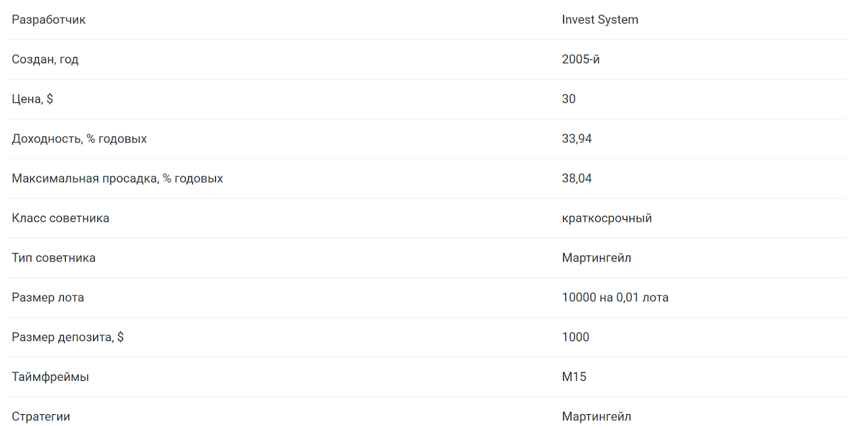The width and height of the screenshot is (849, 427).
Task: Click the 'Создан, год' label
Action: tap(45, 59)
